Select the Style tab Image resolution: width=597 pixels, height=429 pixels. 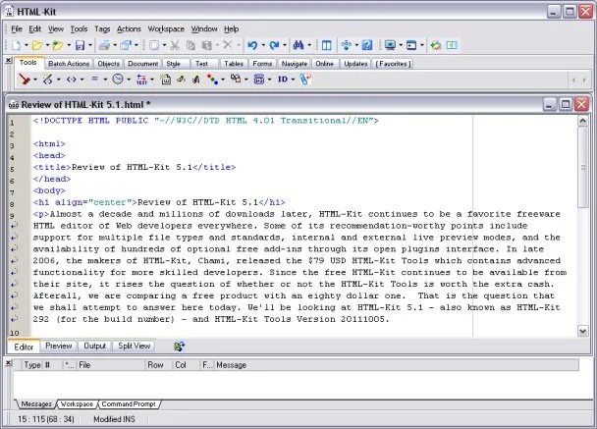pos(174,64)
